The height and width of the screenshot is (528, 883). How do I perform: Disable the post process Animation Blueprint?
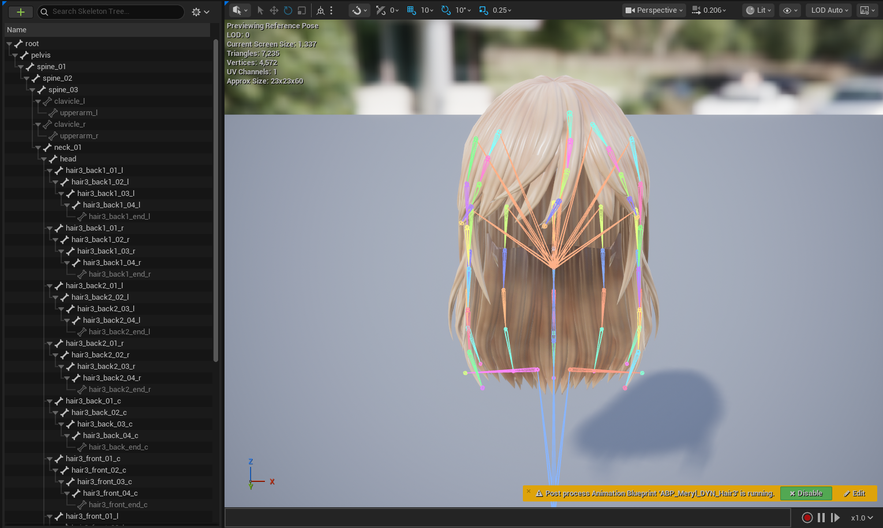click(806, 493)
